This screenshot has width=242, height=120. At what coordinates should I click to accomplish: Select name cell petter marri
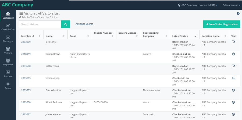point(52,66)
